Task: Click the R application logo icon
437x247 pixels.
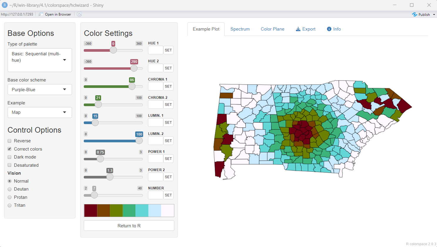Action: tap(5, 5)
